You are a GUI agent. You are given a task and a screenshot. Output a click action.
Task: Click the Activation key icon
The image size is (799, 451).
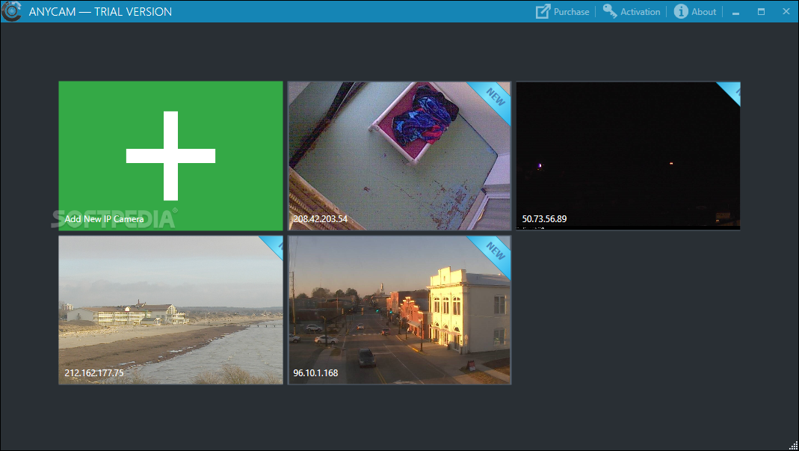tap(610, 11)
